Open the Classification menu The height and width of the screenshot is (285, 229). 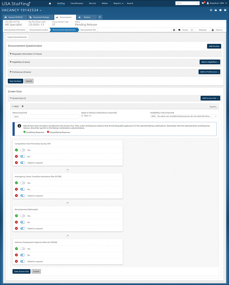point(77,3)
